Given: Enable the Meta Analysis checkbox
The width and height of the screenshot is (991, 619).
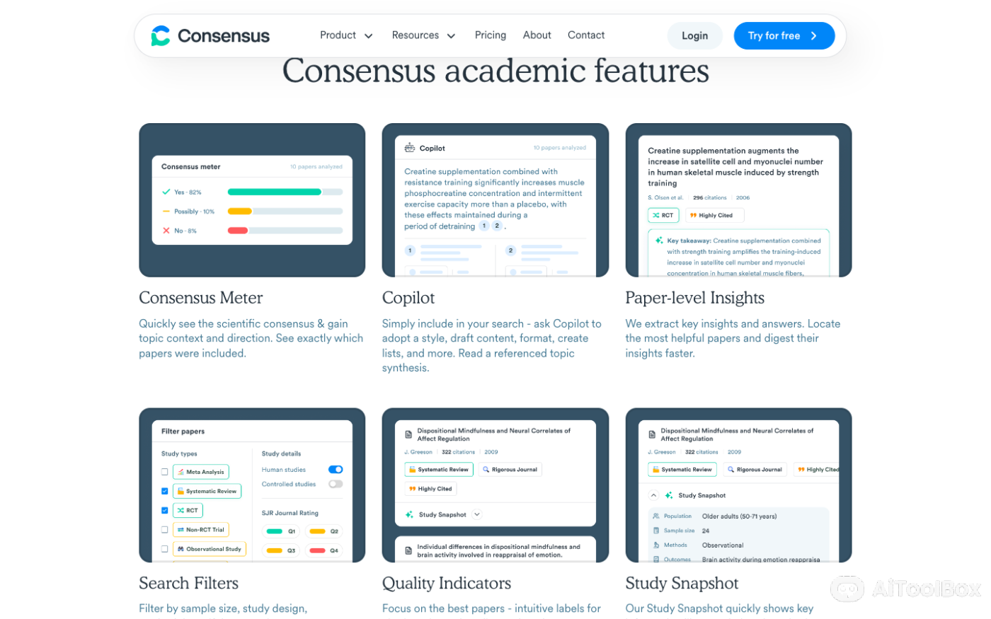Looking at the screenshot, I should coord(164,472).
